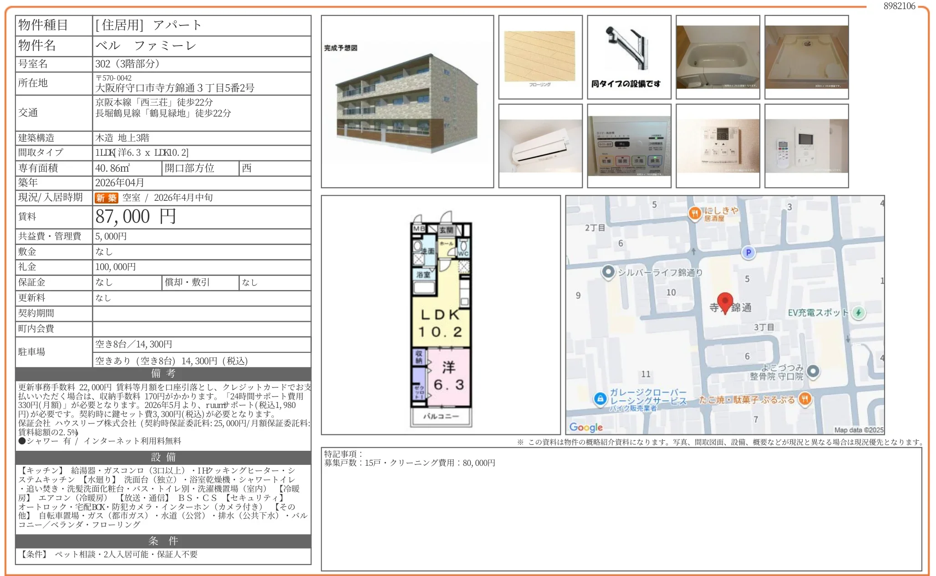Open the building exterior rendering image
The image size is (936, 576).
pyautogui.click(x=407, y=102)
